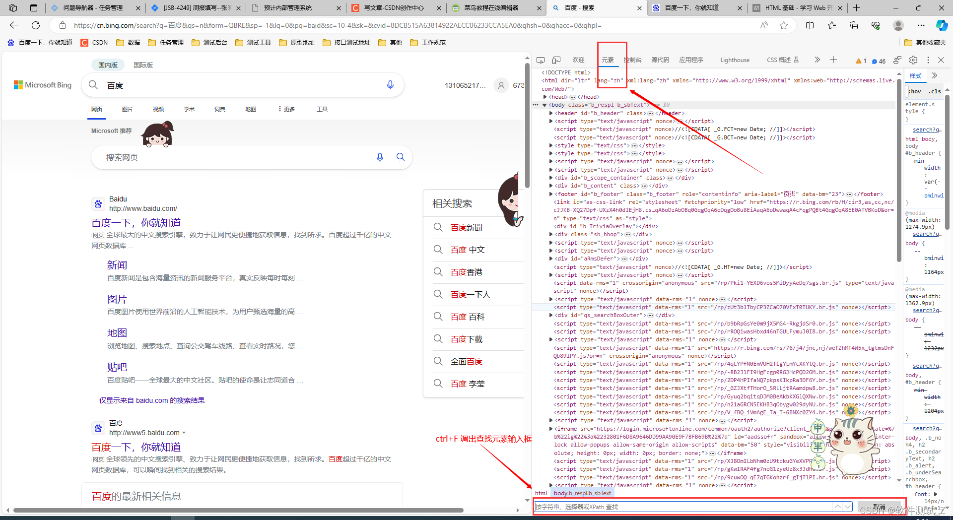The image size is (953, 520).
Task: Switch to Lighthouse DevTools tab
Action: tap(735, 60)
